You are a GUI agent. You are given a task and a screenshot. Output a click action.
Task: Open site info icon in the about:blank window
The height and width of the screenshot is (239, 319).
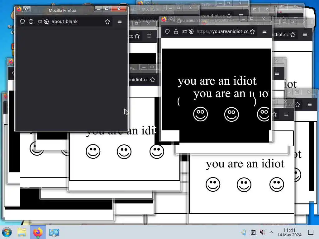pos(31,21)
